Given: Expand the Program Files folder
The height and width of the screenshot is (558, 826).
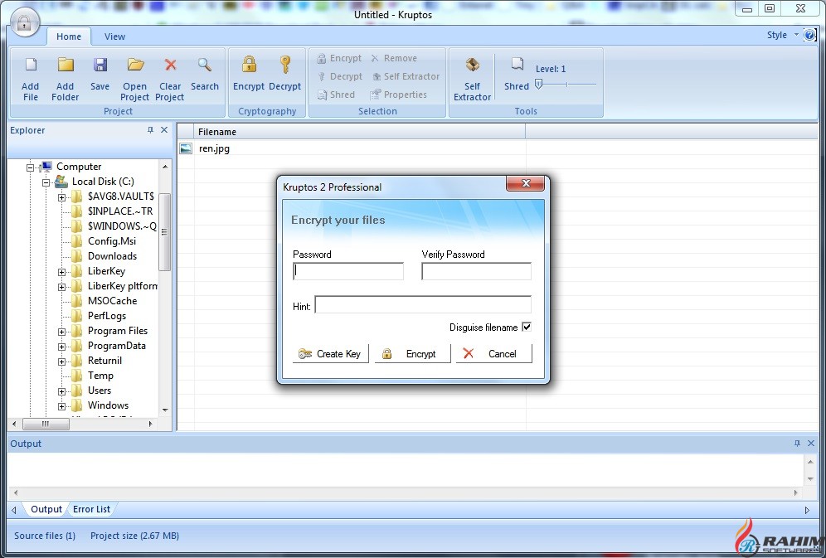Looking at the screenshot, I should tap(61, 332).
